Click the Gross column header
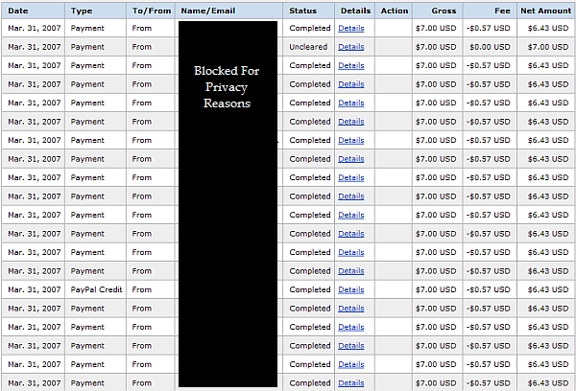The height and width of the screenshot is (391, 576). point(444,11)
